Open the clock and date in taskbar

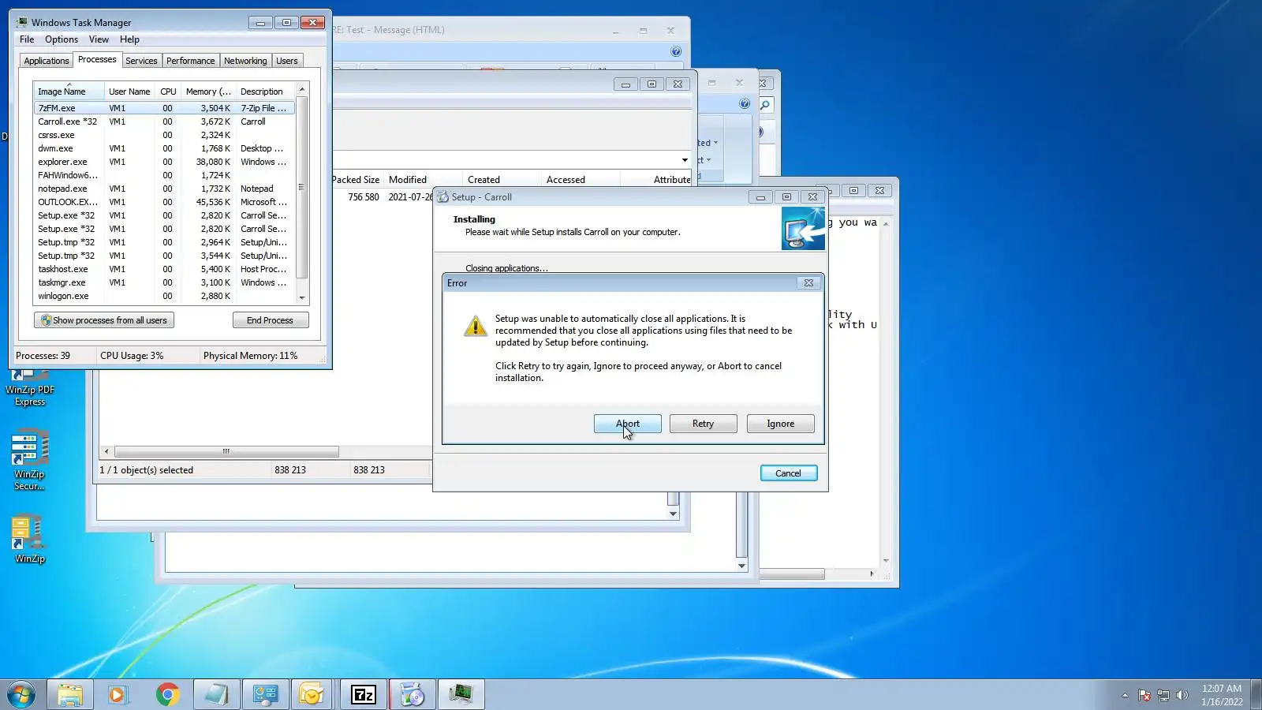pyautogui.click(x=1222, y=695)
